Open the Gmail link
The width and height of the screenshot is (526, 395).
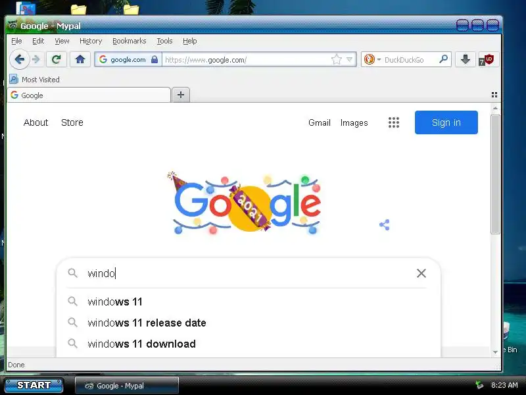pos(320,123)
